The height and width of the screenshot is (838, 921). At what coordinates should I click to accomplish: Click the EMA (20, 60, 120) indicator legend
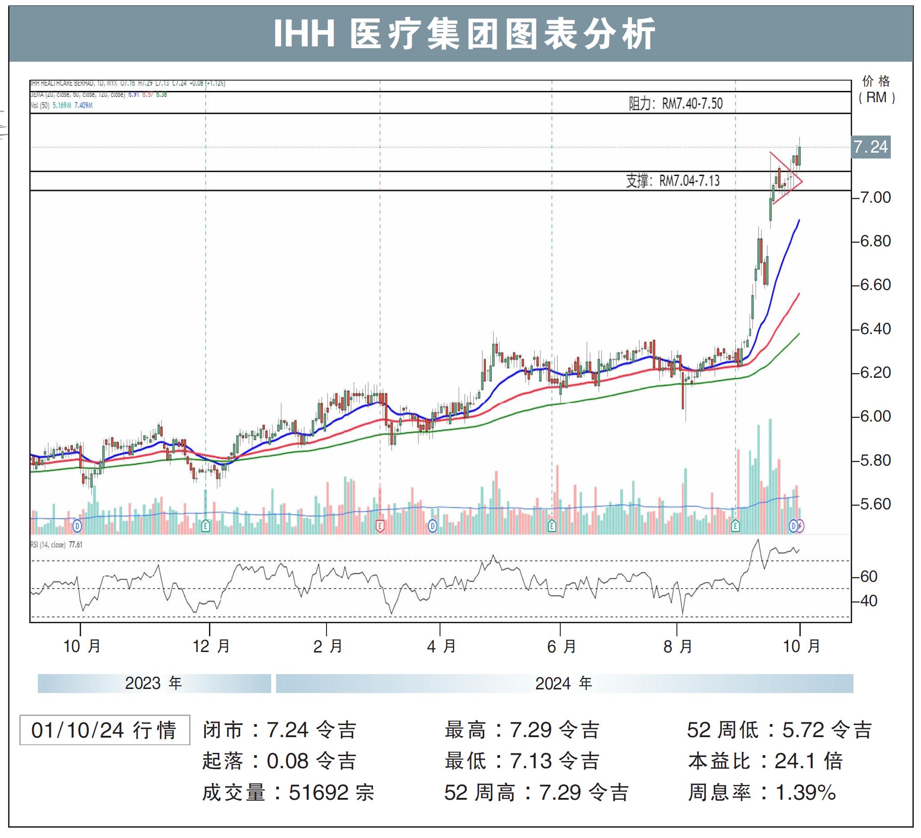(99, 95)
